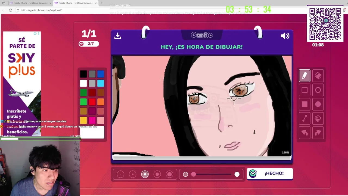The height and width of the screenshot is (196, 348).
Task: Open a new browser tab
Action: pos(102,3)
